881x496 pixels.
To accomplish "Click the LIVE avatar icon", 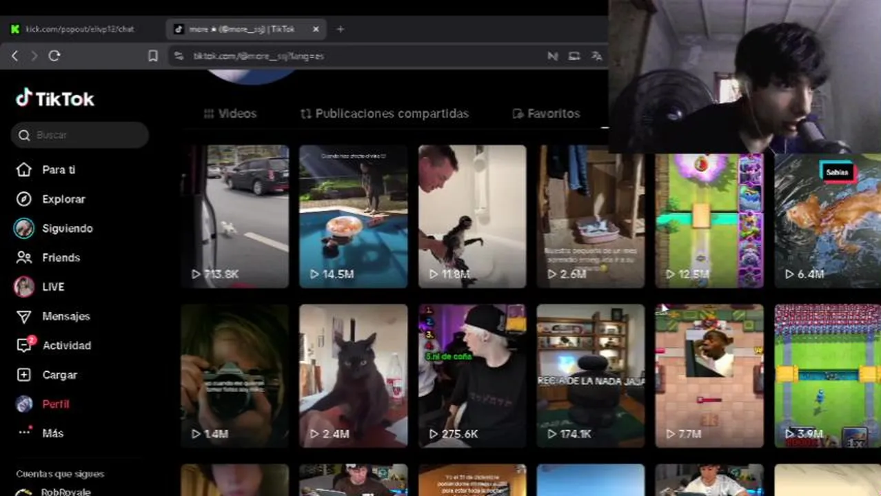I will pos(24,287).
